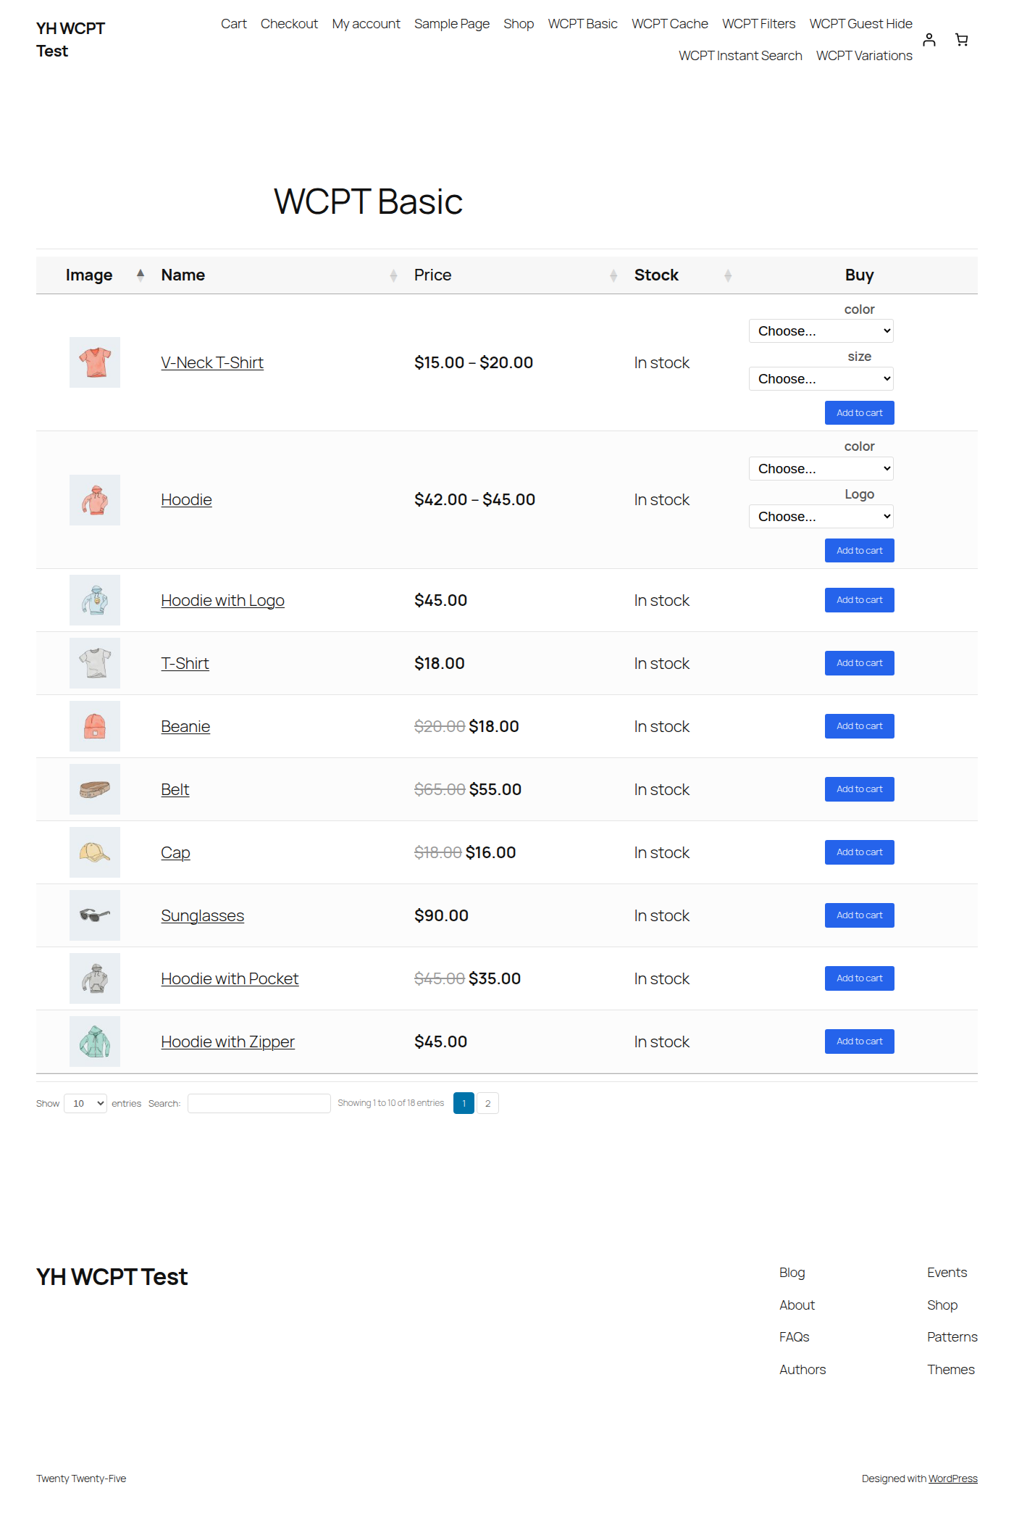The width and height of the screenshot is (1014, 1522).
Task: Open the Blog footer link
Action: pyautogui.click(x=792, y=1273)
